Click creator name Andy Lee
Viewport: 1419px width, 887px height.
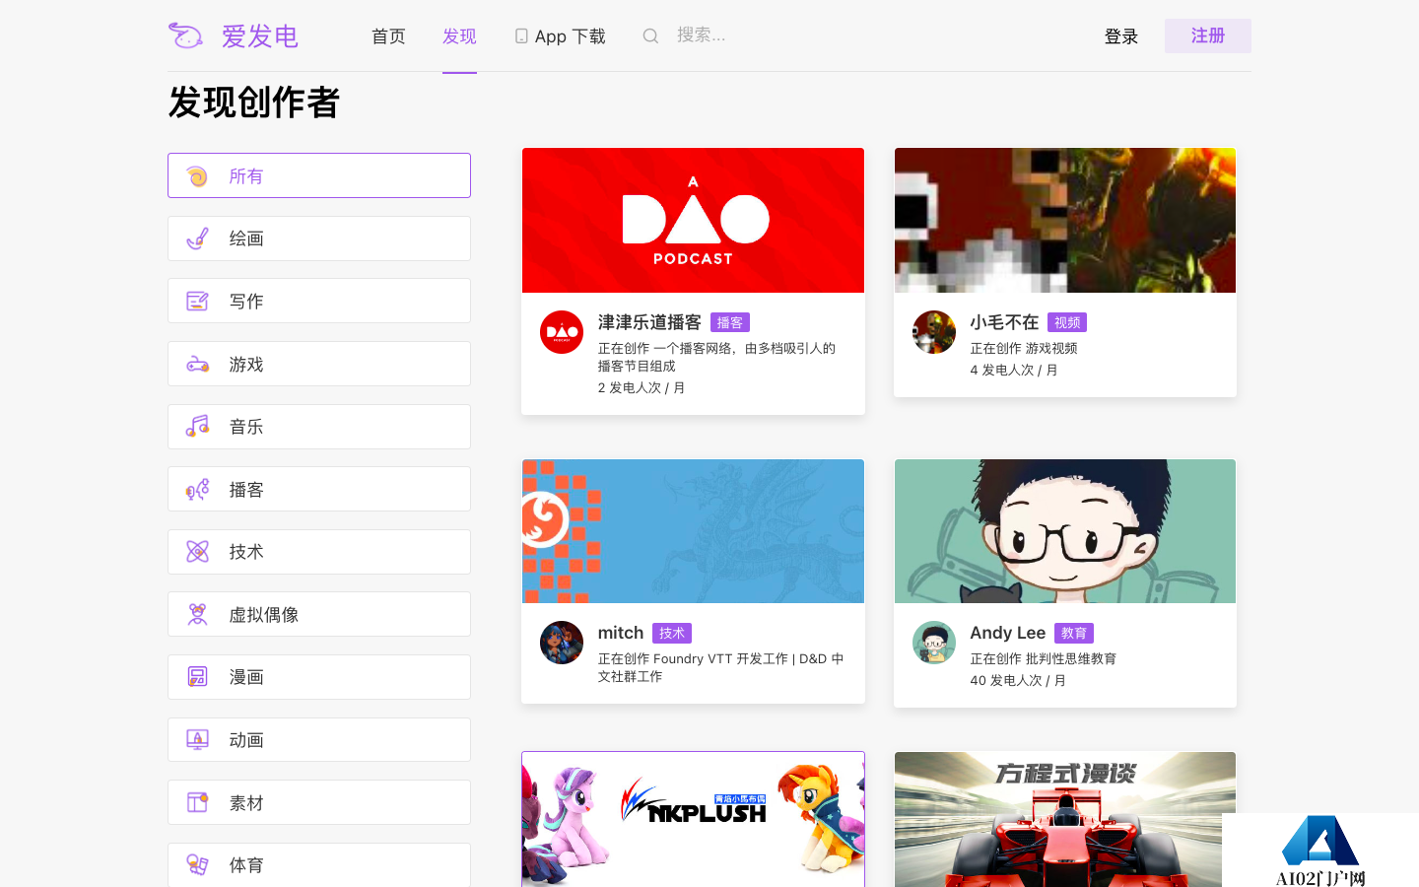(1007, 633)
